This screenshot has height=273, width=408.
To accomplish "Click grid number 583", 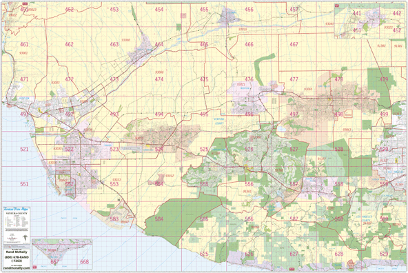I will [114, 219].
